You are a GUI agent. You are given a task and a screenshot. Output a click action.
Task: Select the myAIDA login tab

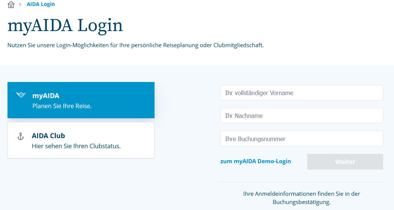click(81, 100)
